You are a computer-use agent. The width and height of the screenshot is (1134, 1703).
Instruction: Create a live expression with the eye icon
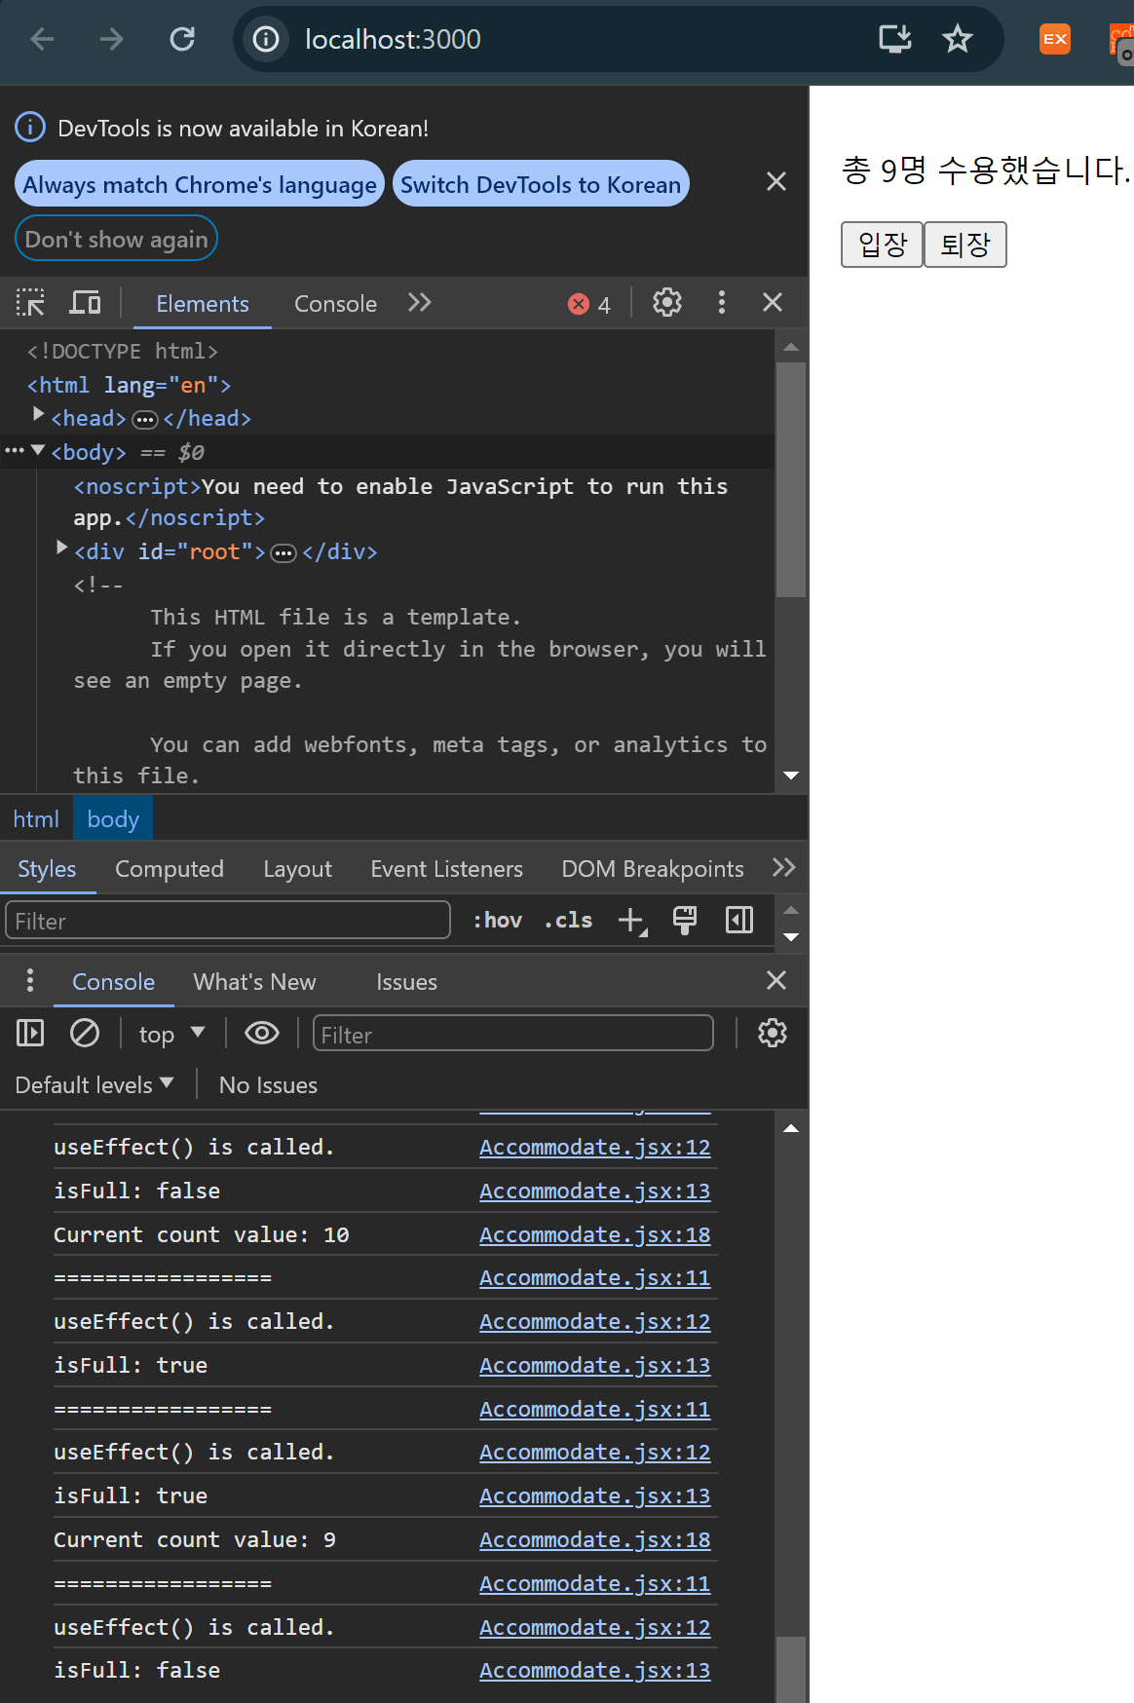tap(261, 1033)
